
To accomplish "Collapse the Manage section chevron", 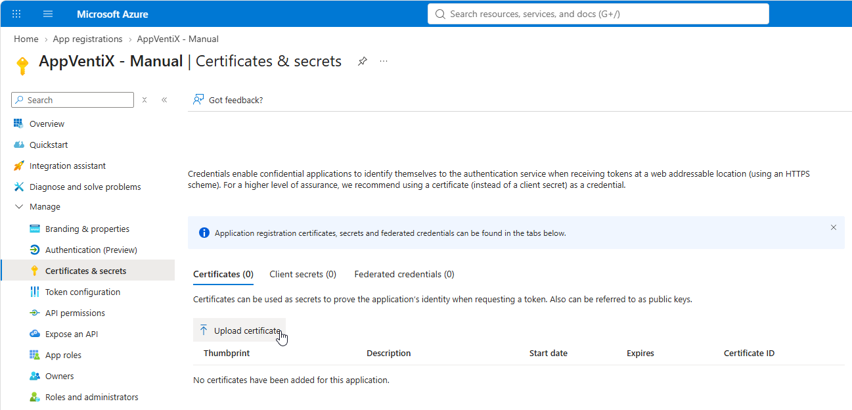I will coord(18,206).
